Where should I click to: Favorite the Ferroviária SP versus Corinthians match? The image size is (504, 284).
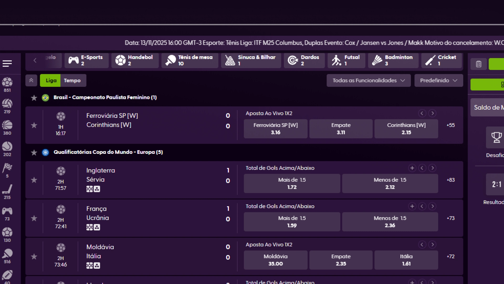pyautogui.click(x=34, y=125)
